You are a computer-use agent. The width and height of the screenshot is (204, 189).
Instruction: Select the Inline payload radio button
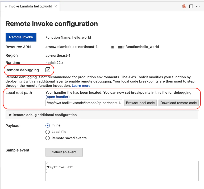[x=48, y=125]
